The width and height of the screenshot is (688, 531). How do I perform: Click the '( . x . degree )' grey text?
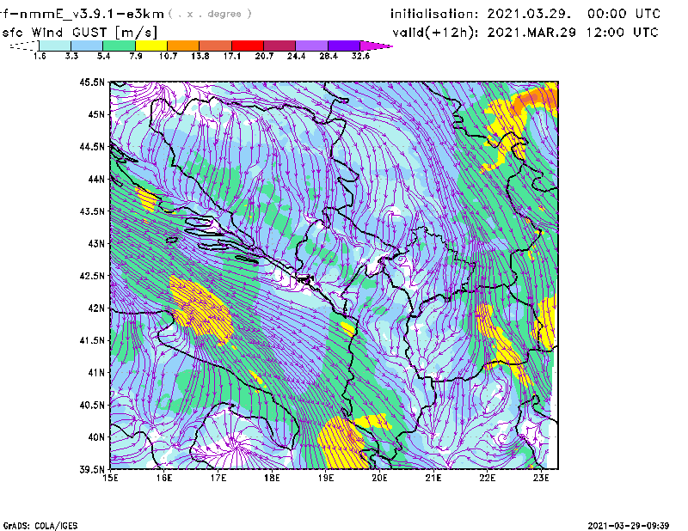click(210, 14)
